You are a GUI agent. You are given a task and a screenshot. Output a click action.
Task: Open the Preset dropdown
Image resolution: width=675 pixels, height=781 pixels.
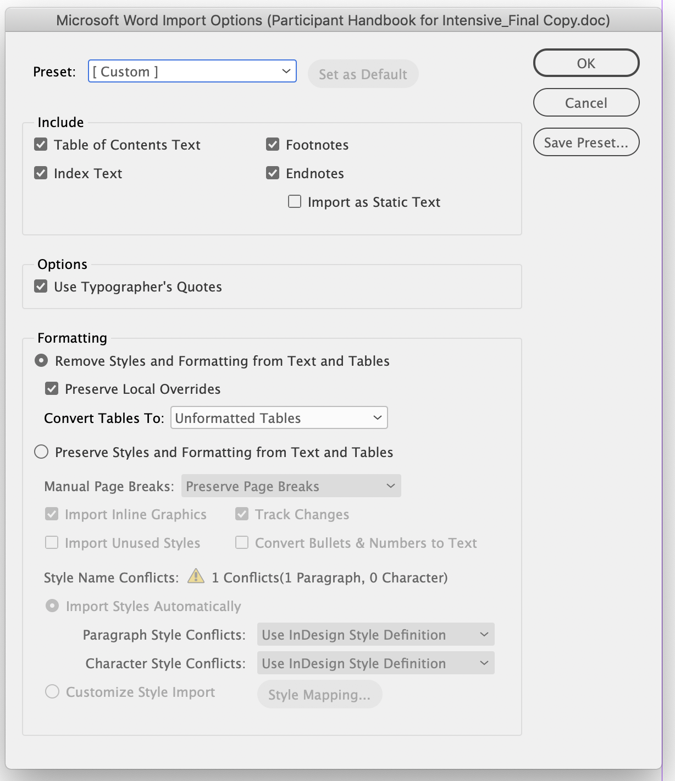192,71
